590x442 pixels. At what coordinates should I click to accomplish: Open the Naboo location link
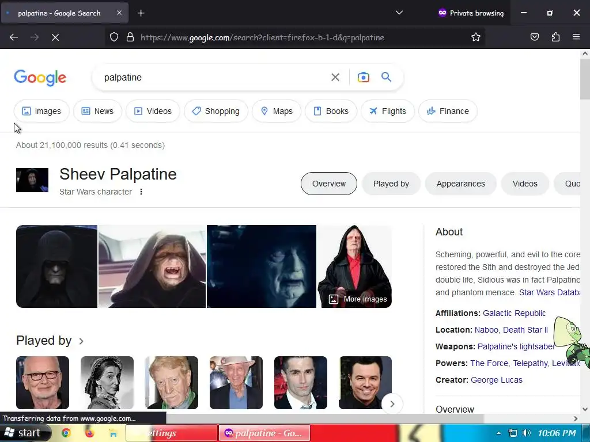486,330
